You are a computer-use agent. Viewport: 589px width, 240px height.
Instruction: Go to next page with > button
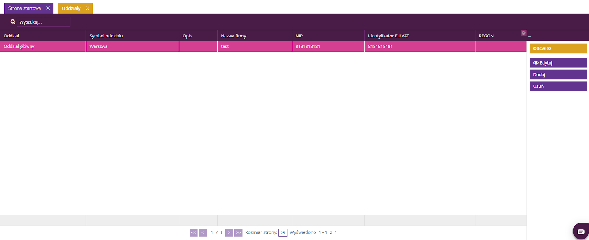coord(229,233)
